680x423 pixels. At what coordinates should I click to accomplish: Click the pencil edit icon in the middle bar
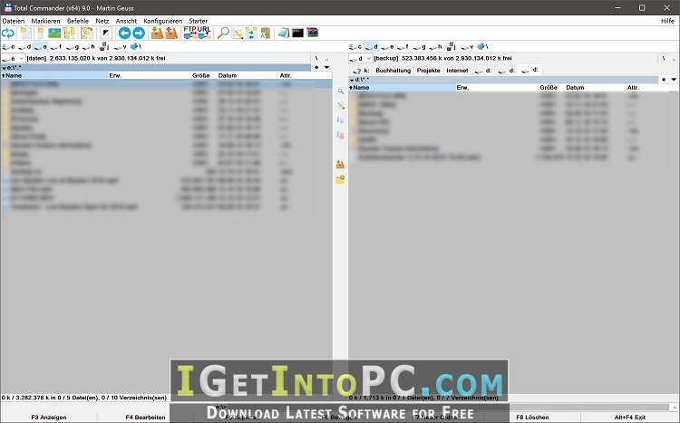[x=340, y=105]
